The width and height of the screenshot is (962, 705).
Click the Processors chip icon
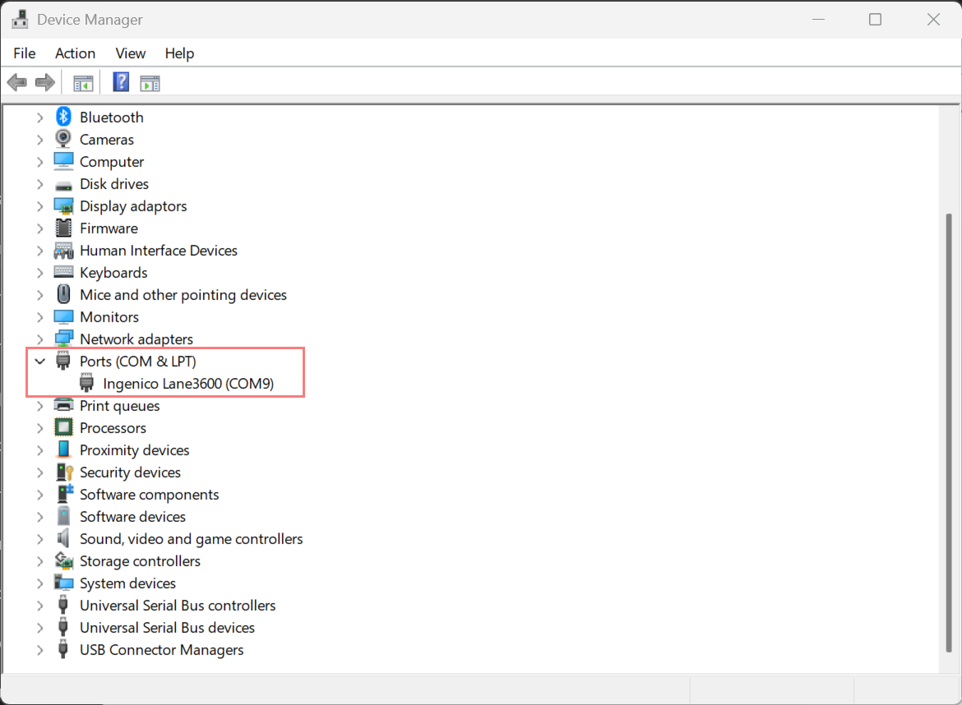pyautogui.click(x=63, y=428)
